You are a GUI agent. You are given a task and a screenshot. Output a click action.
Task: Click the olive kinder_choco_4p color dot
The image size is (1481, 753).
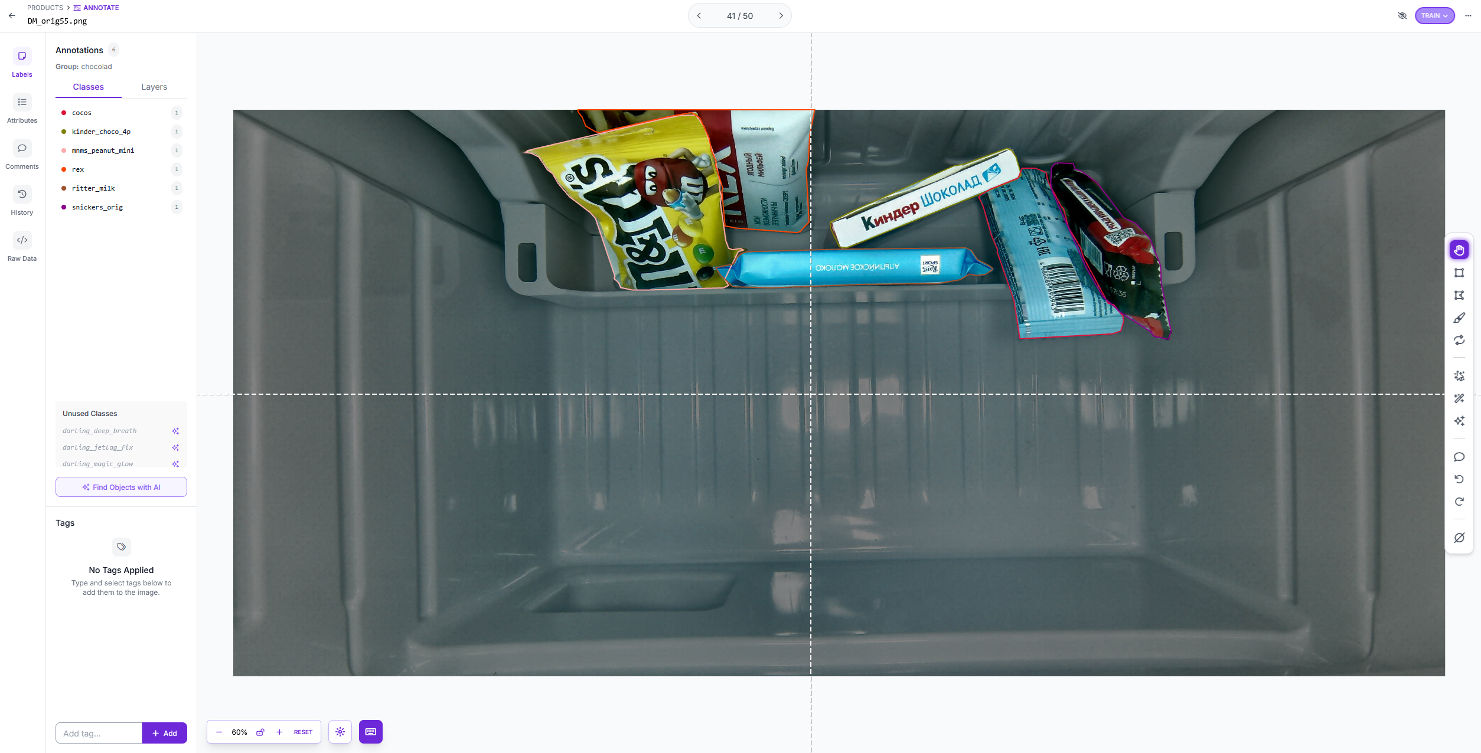coord(64,132)
